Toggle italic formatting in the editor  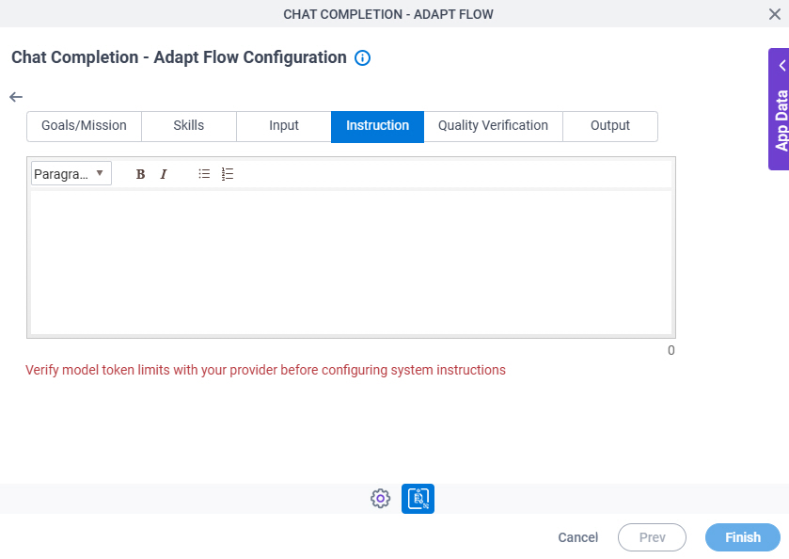(164, 174)
